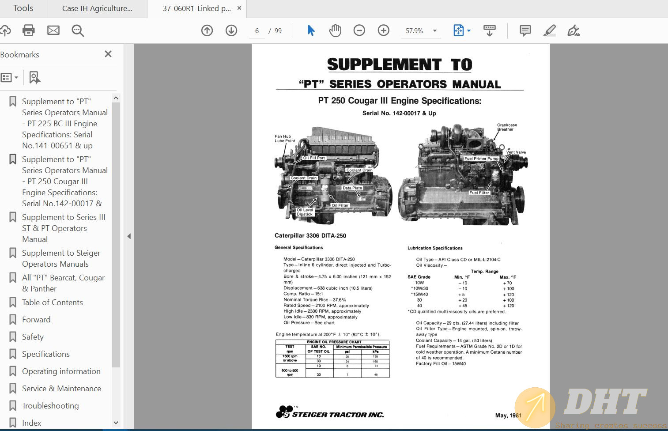Click bookmark icon beside Index
Viewport: 668px width, 431px height.
13,423
